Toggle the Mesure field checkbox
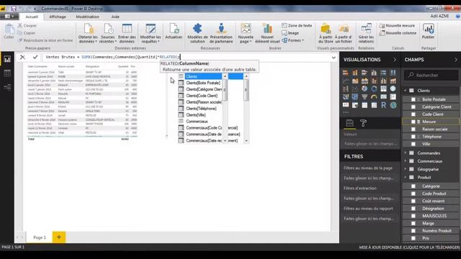This screenshot has width=461, height=259. click(413, 122)
